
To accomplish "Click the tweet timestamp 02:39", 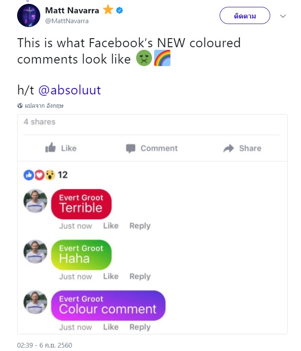I will (24, 345).
